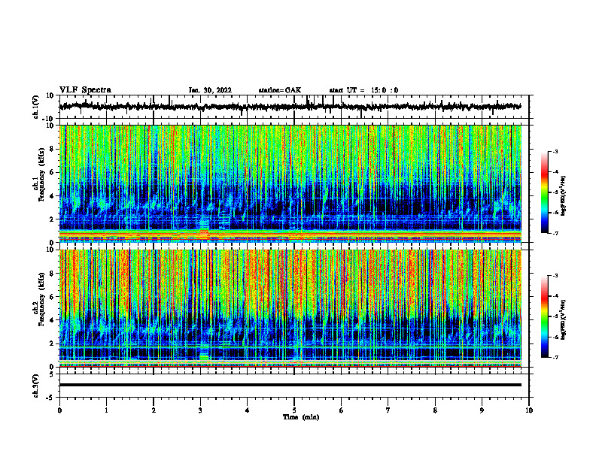Click the ch.1 spectrogram color scale bar

[x=544, y=192]
